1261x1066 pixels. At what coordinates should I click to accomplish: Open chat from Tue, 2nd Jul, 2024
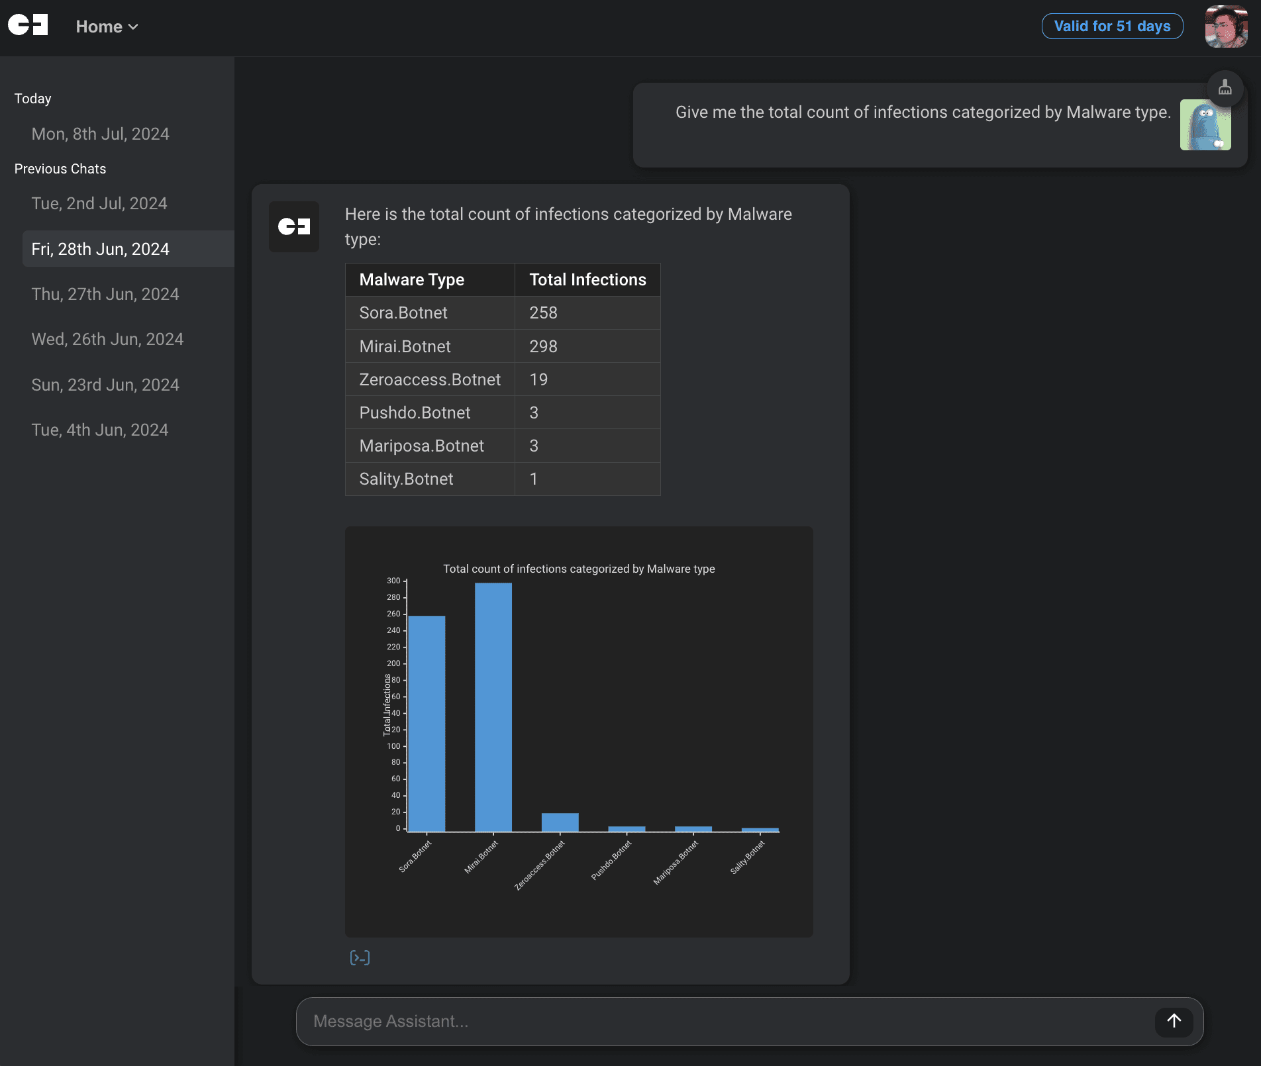point(99,203)
